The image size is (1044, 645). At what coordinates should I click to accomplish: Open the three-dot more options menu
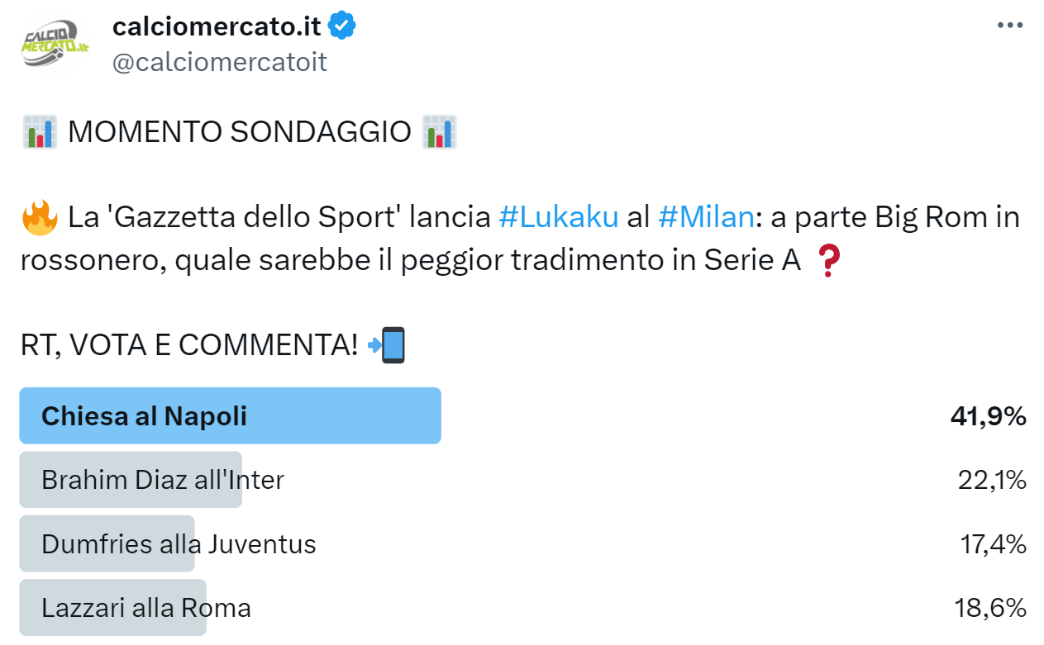tap(1010, 26)
